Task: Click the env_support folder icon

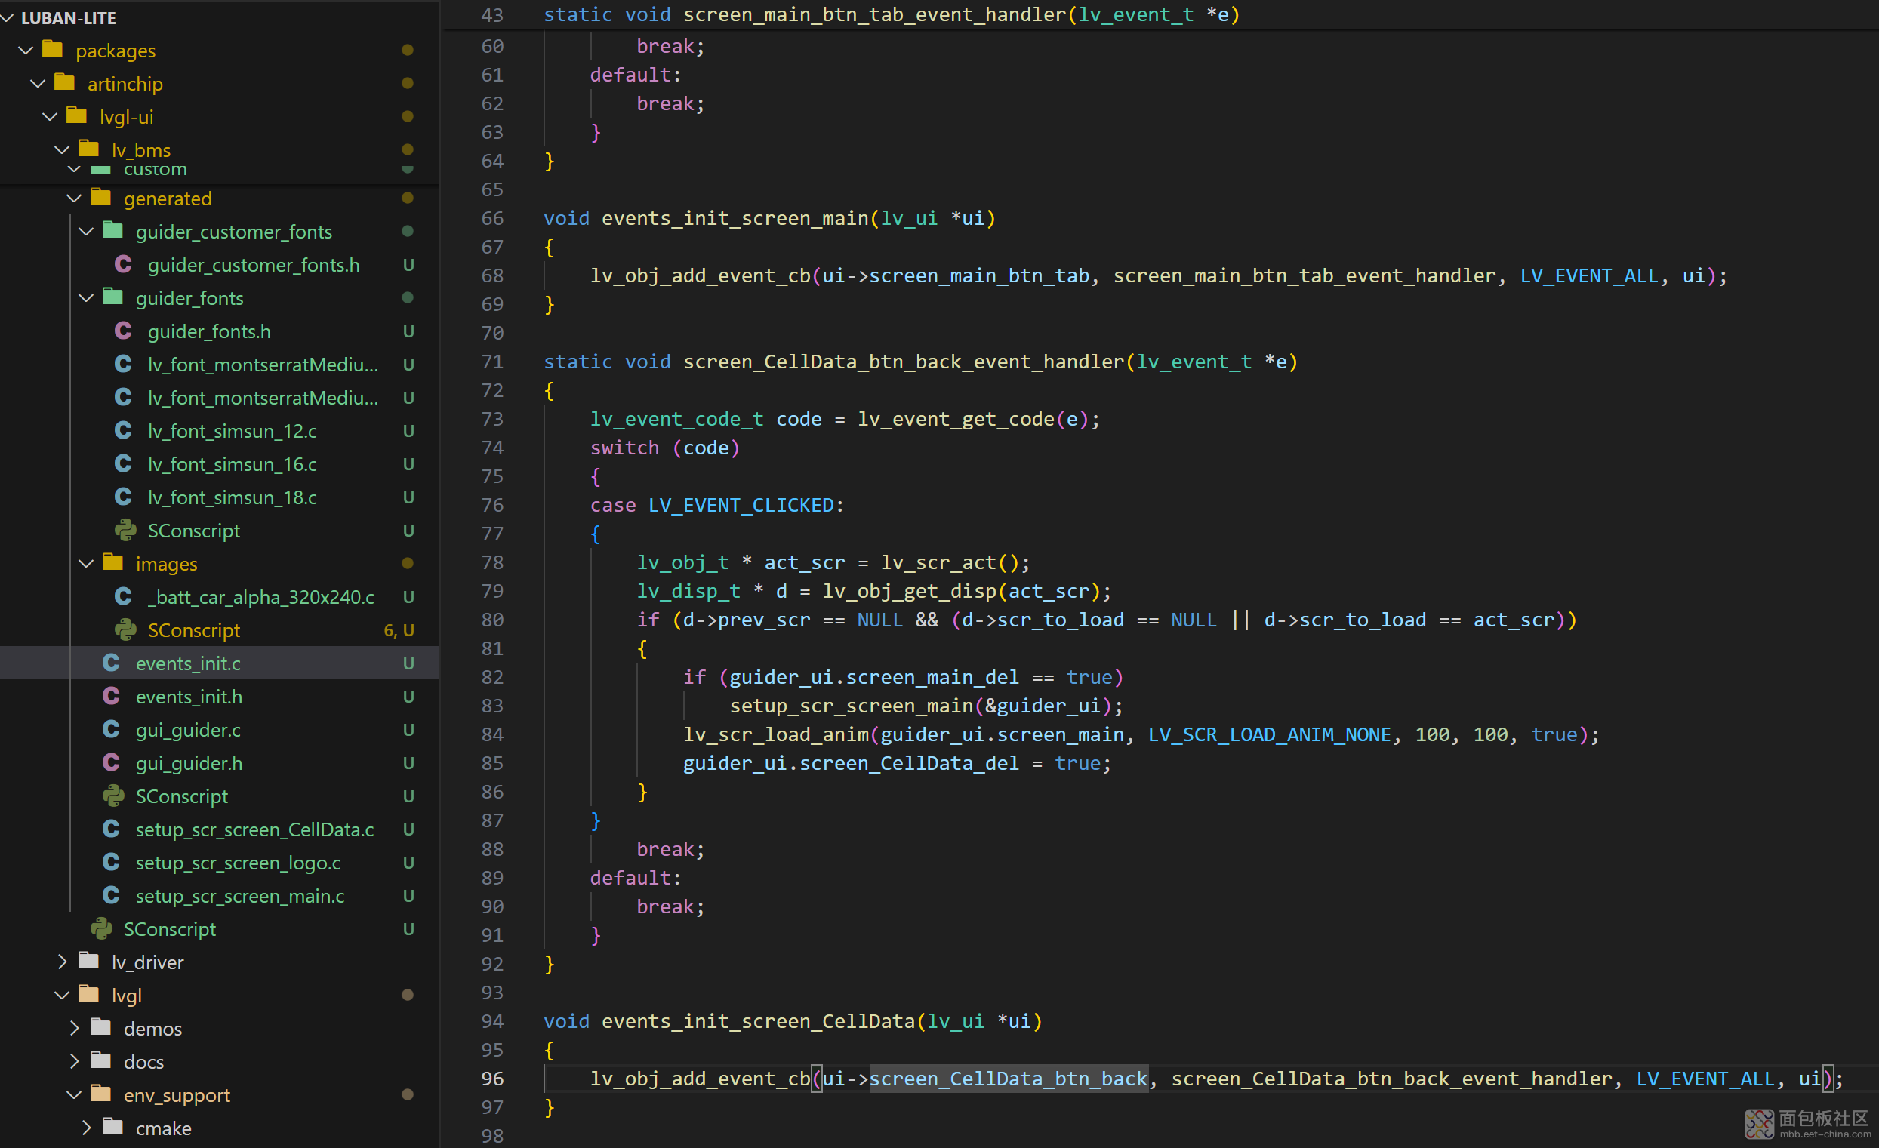Action: pos(100,1094)
